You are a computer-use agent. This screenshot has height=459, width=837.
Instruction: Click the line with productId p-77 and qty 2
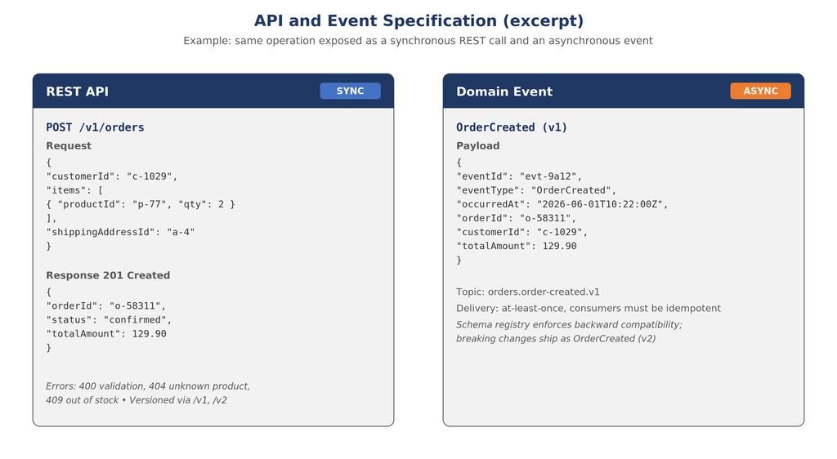tap(141, 204)
